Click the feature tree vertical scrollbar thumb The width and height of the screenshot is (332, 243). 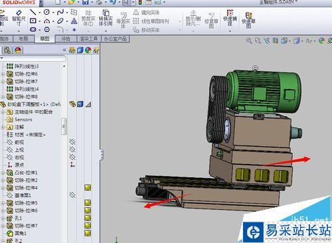pos(64,126)
